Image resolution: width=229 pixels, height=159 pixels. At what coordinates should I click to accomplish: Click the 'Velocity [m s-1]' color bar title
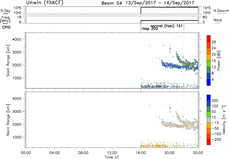224,120
